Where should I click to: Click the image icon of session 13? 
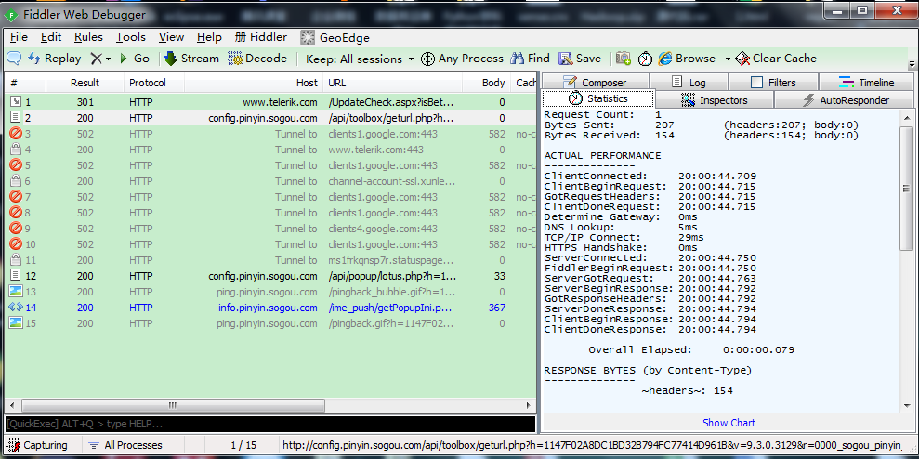(x=16, y=292)
